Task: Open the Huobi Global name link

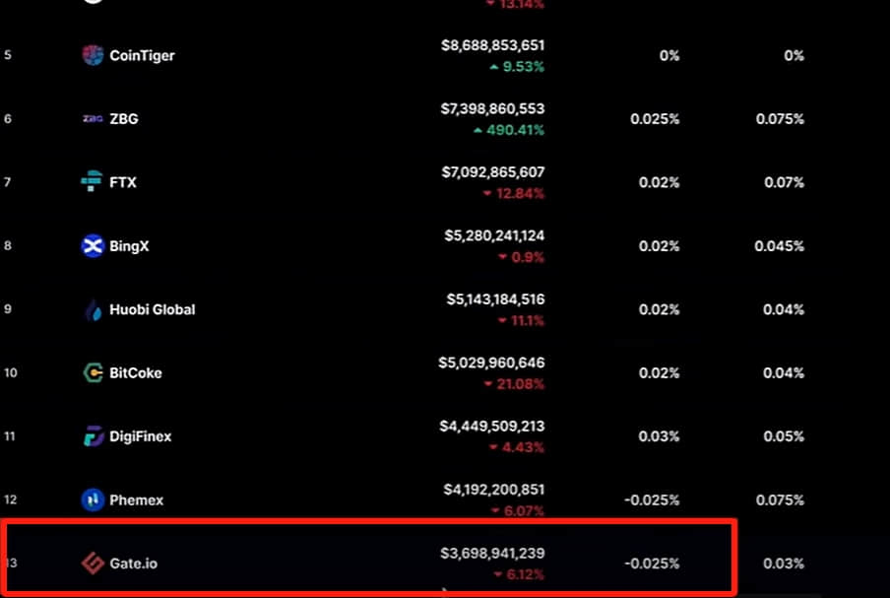Action: coord(153,309)
